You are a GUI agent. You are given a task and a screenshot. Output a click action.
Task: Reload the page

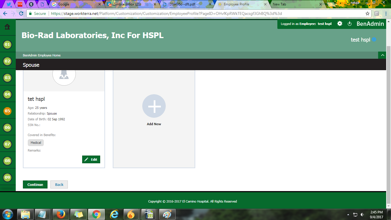(21, 13)
